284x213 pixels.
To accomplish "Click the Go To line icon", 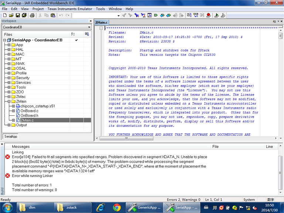I will 149,16.
